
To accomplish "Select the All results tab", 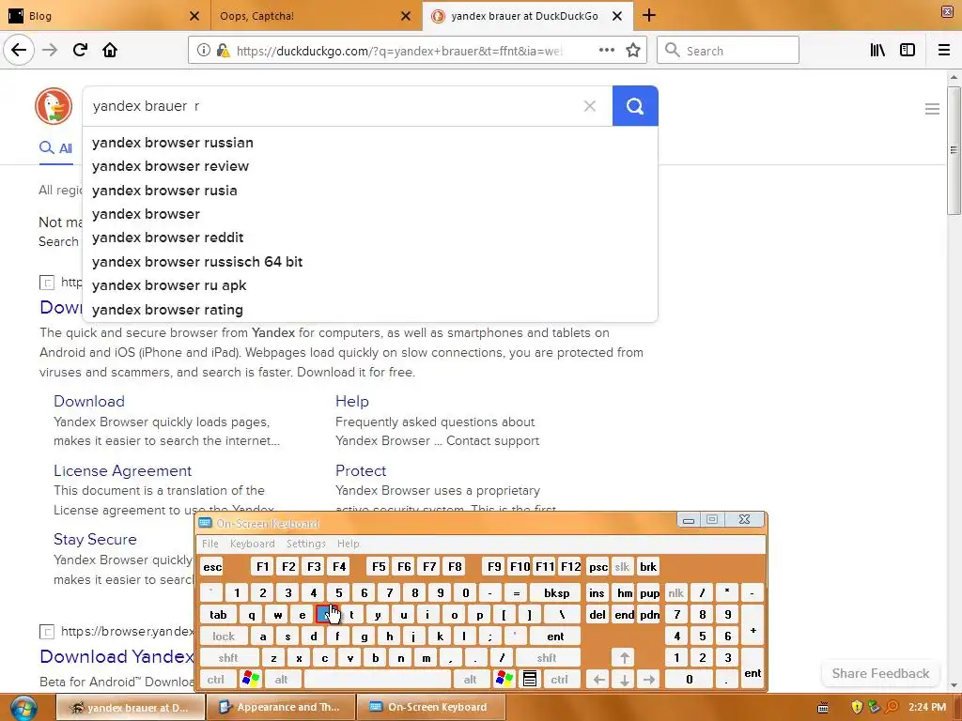I will point(55,148).
